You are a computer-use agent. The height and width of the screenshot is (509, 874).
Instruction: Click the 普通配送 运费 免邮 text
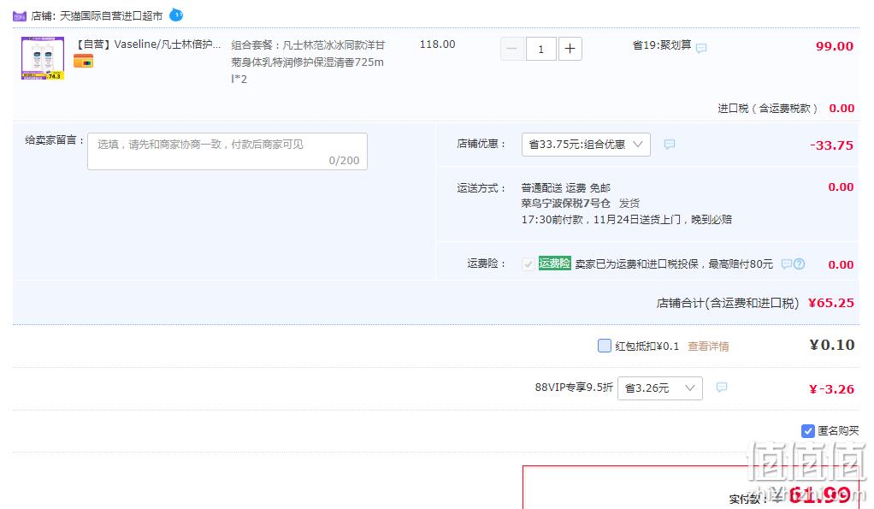(x=566, y=188)
